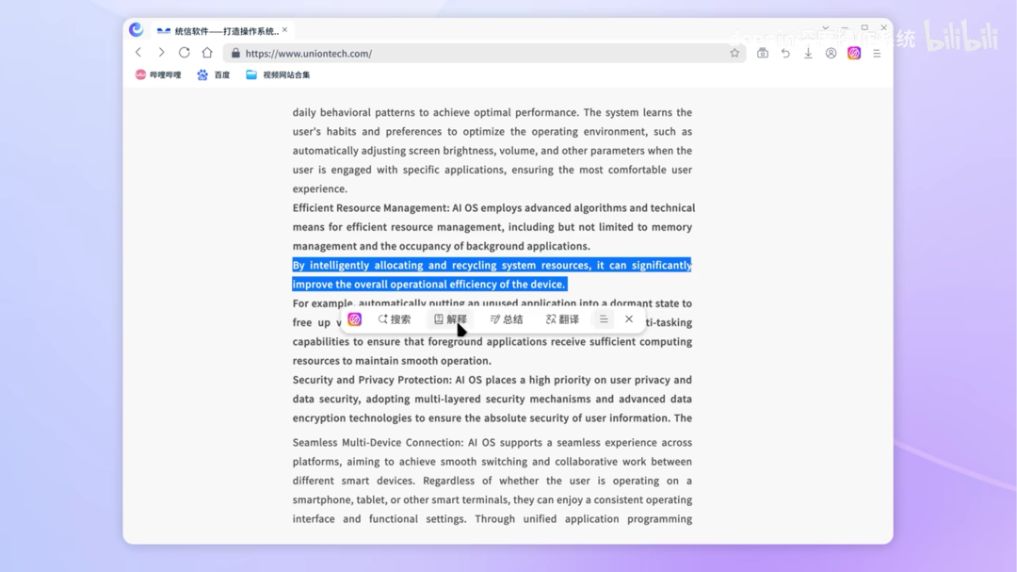Click the browser logo in the title bar

(x=136, y=29)
